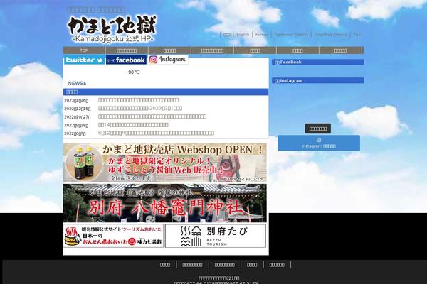Click the Instagram sidebar section header
Image resolution: width=427 pixels, height=284 pixels.
[318, 80]
